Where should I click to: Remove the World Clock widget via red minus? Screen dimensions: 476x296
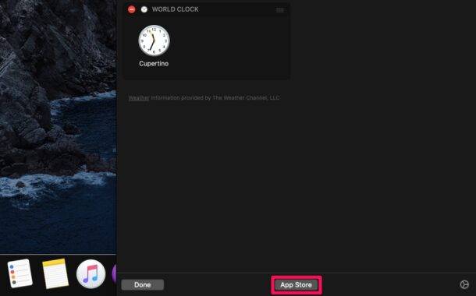coord(132,9)
